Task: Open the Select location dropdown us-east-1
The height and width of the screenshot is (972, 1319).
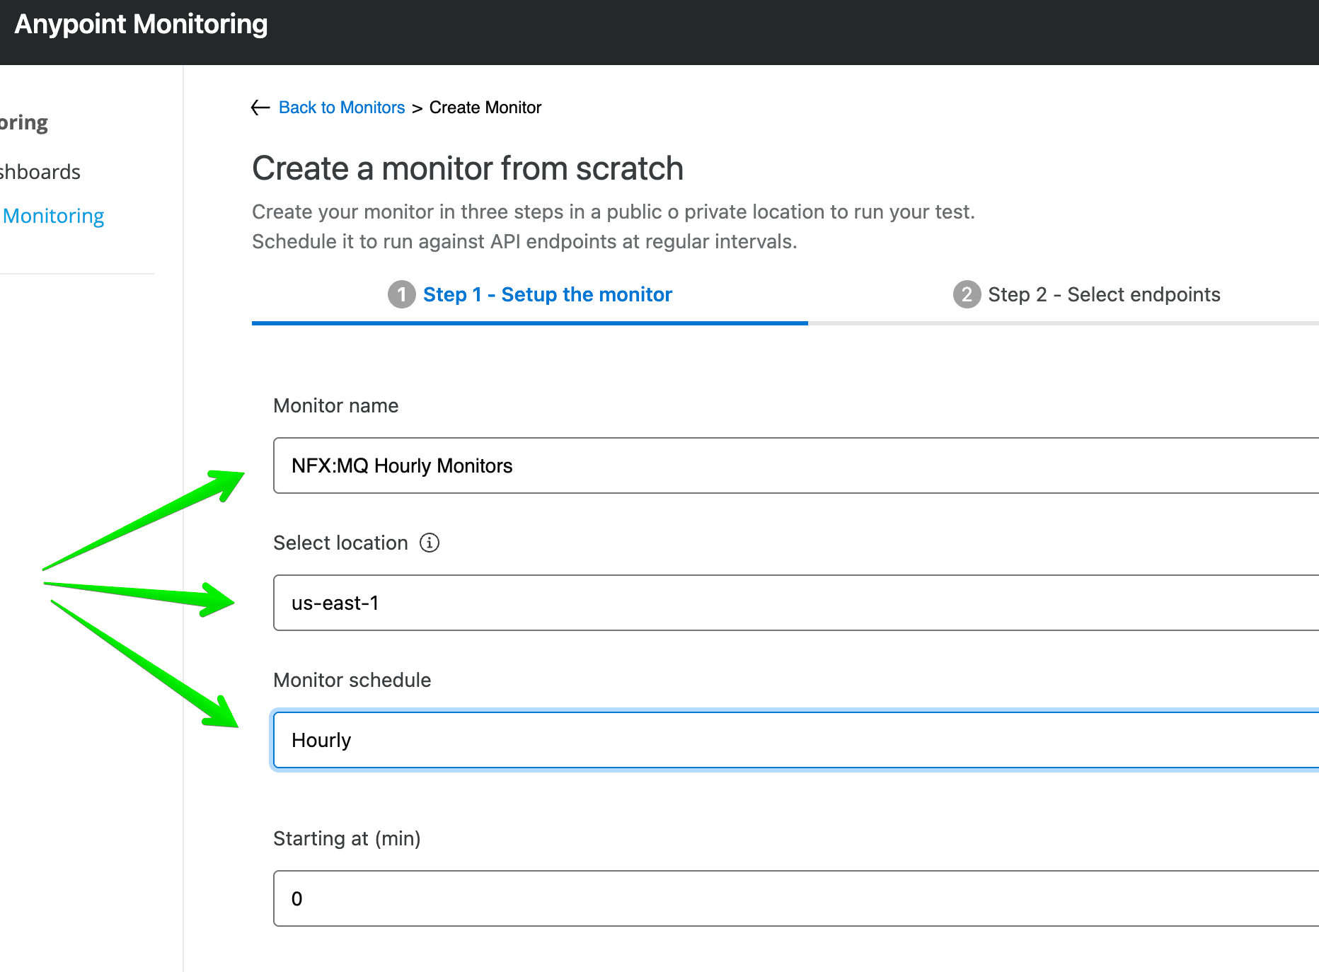Action: pos(796,603)
